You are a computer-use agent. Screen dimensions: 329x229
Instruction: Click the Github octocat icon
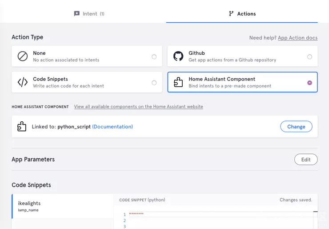tap(178, 56)
